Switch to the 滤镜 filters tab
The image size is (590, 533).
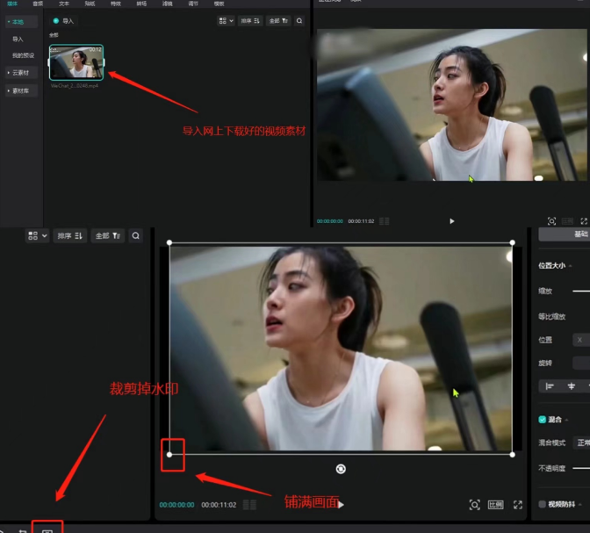167,4
